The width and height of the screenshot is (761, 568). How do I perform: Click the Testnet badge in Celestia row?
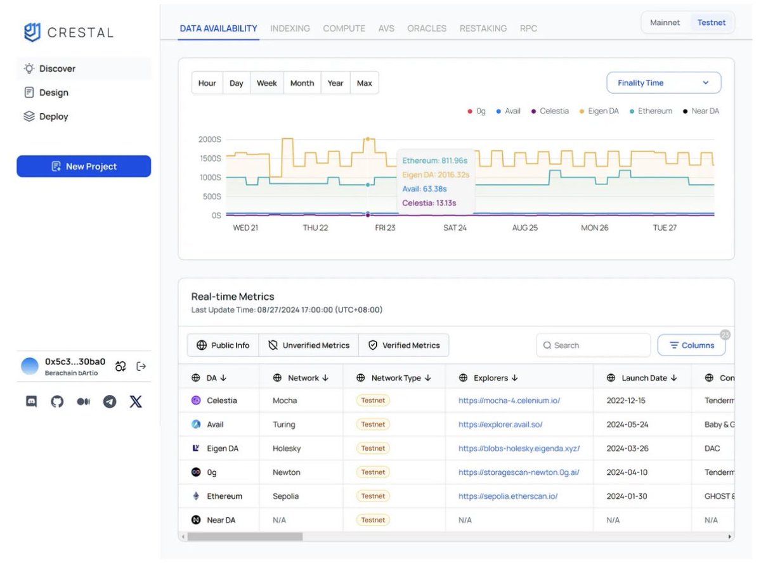tap(373, 401)
